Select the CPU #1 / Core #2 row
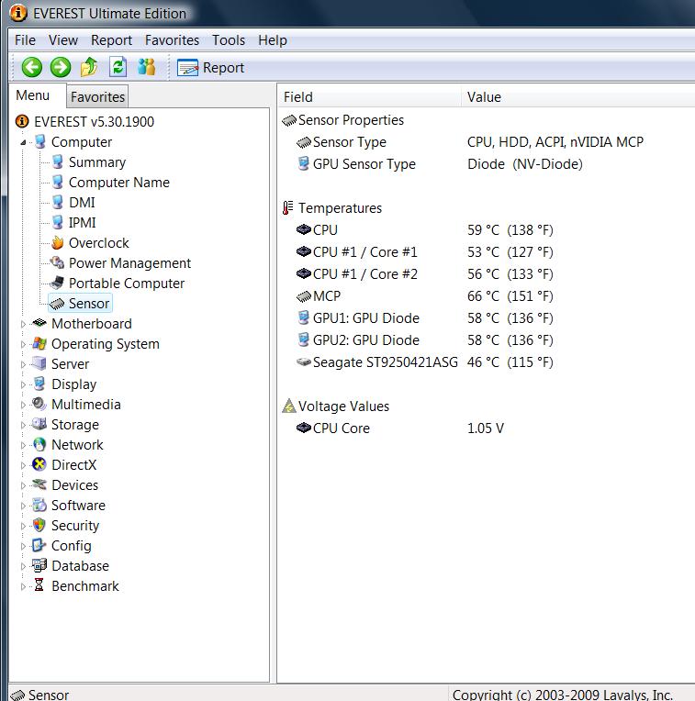695x701 pixels. pyautogui.click(x=424, y=274)
